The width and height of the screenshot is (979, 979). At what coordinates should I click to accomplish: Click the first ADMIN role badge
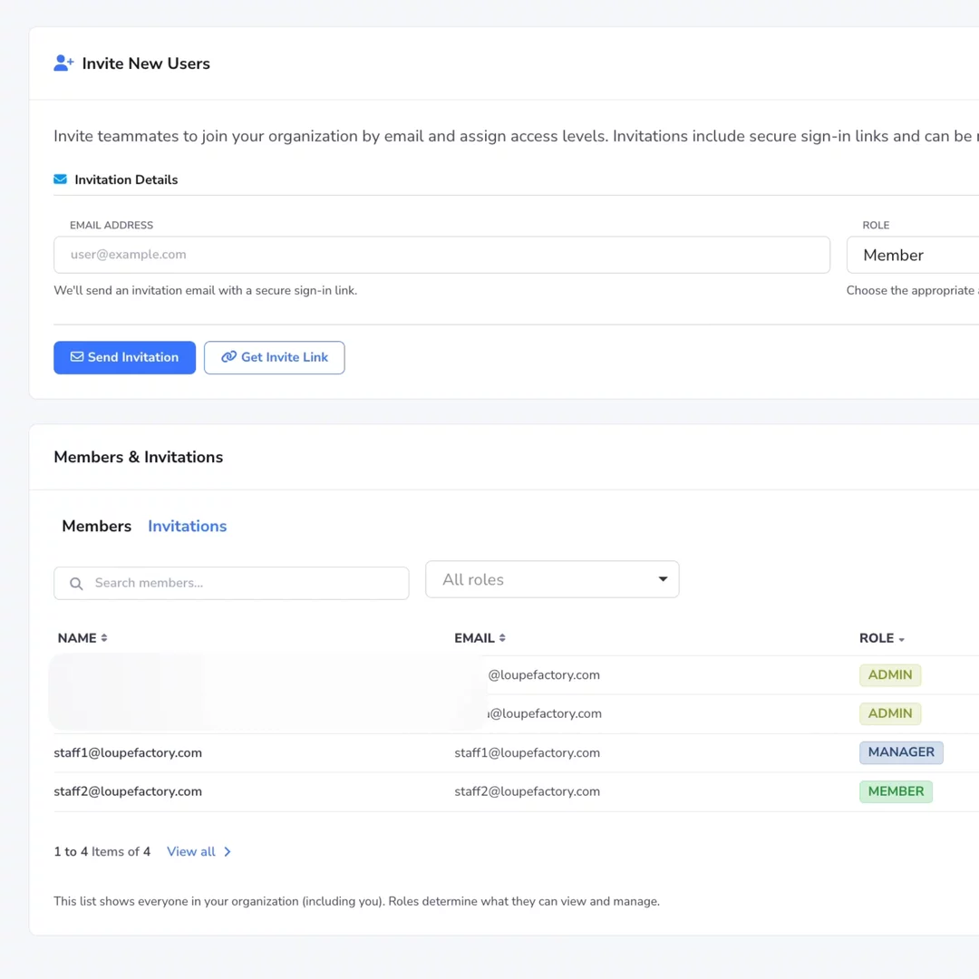pyautogui.click(x=890, y=675)
